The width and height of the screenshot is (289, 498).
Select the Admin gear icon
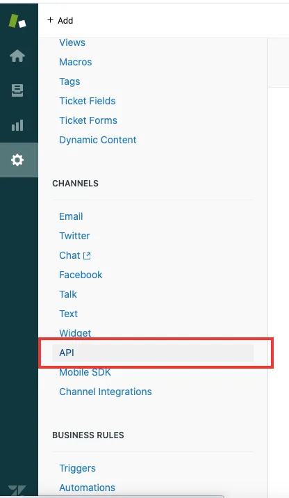pyautogui.click(x=17, y=160)
